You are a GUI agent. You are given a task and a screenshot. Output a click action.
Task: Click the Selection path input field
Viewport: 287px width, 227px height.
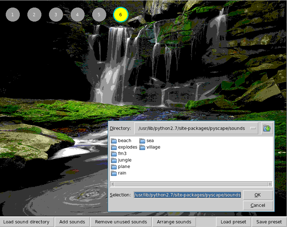(187, 195)
